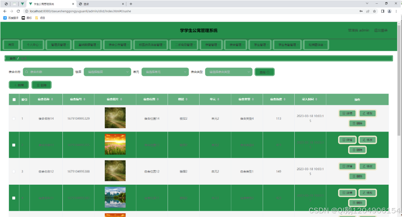Viewport: 402px width, 217px height.
Task: Click the 删除 trash icon in the first row
Action: coord(357,123)
